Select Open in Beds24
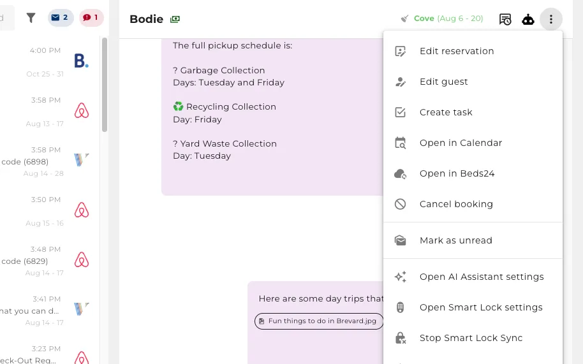Viewport: 583px width, 364px height. (473, 173)
